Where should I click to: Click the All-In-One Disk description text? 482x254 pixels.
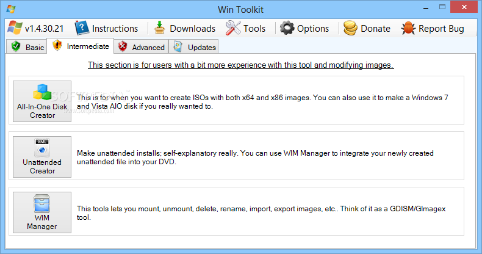click(x=262, y=102)
